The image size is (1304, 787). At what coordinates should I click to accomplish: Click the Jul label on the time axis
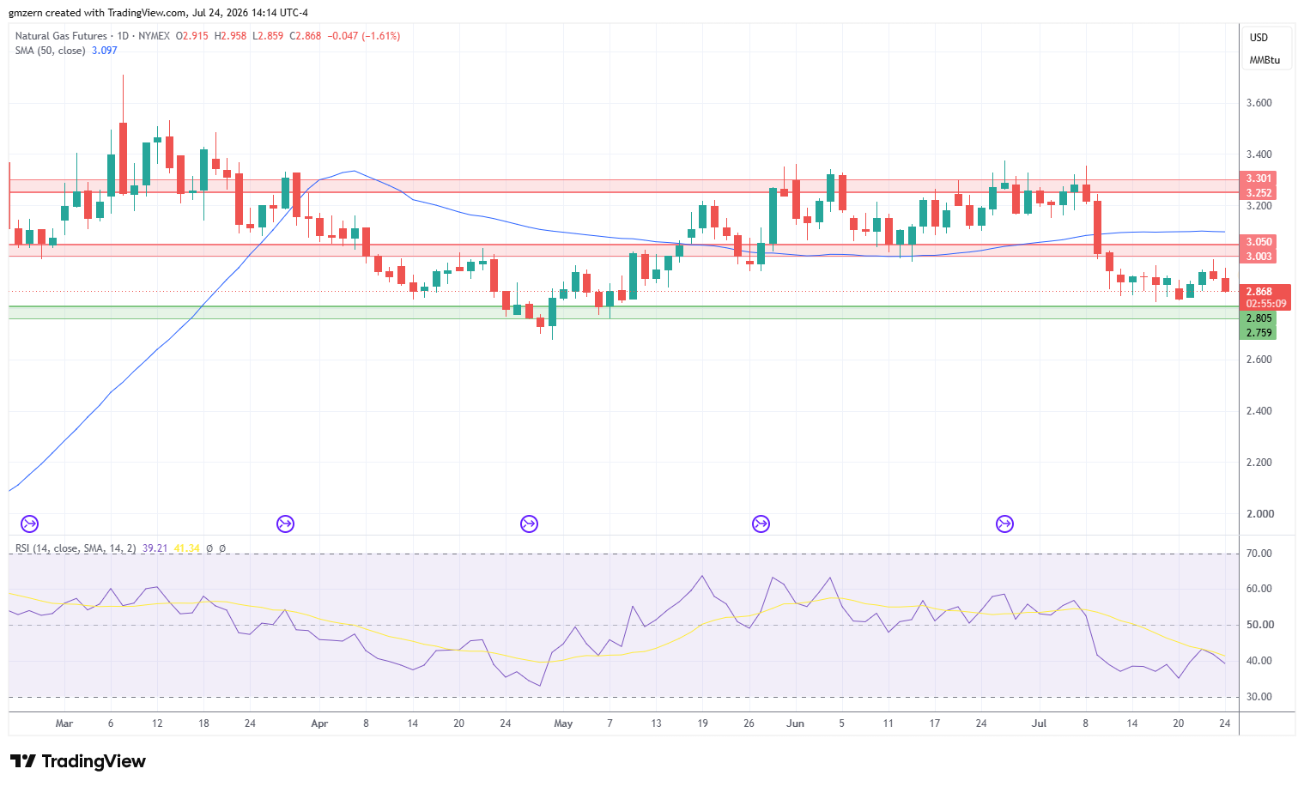tap(1039, 723)
